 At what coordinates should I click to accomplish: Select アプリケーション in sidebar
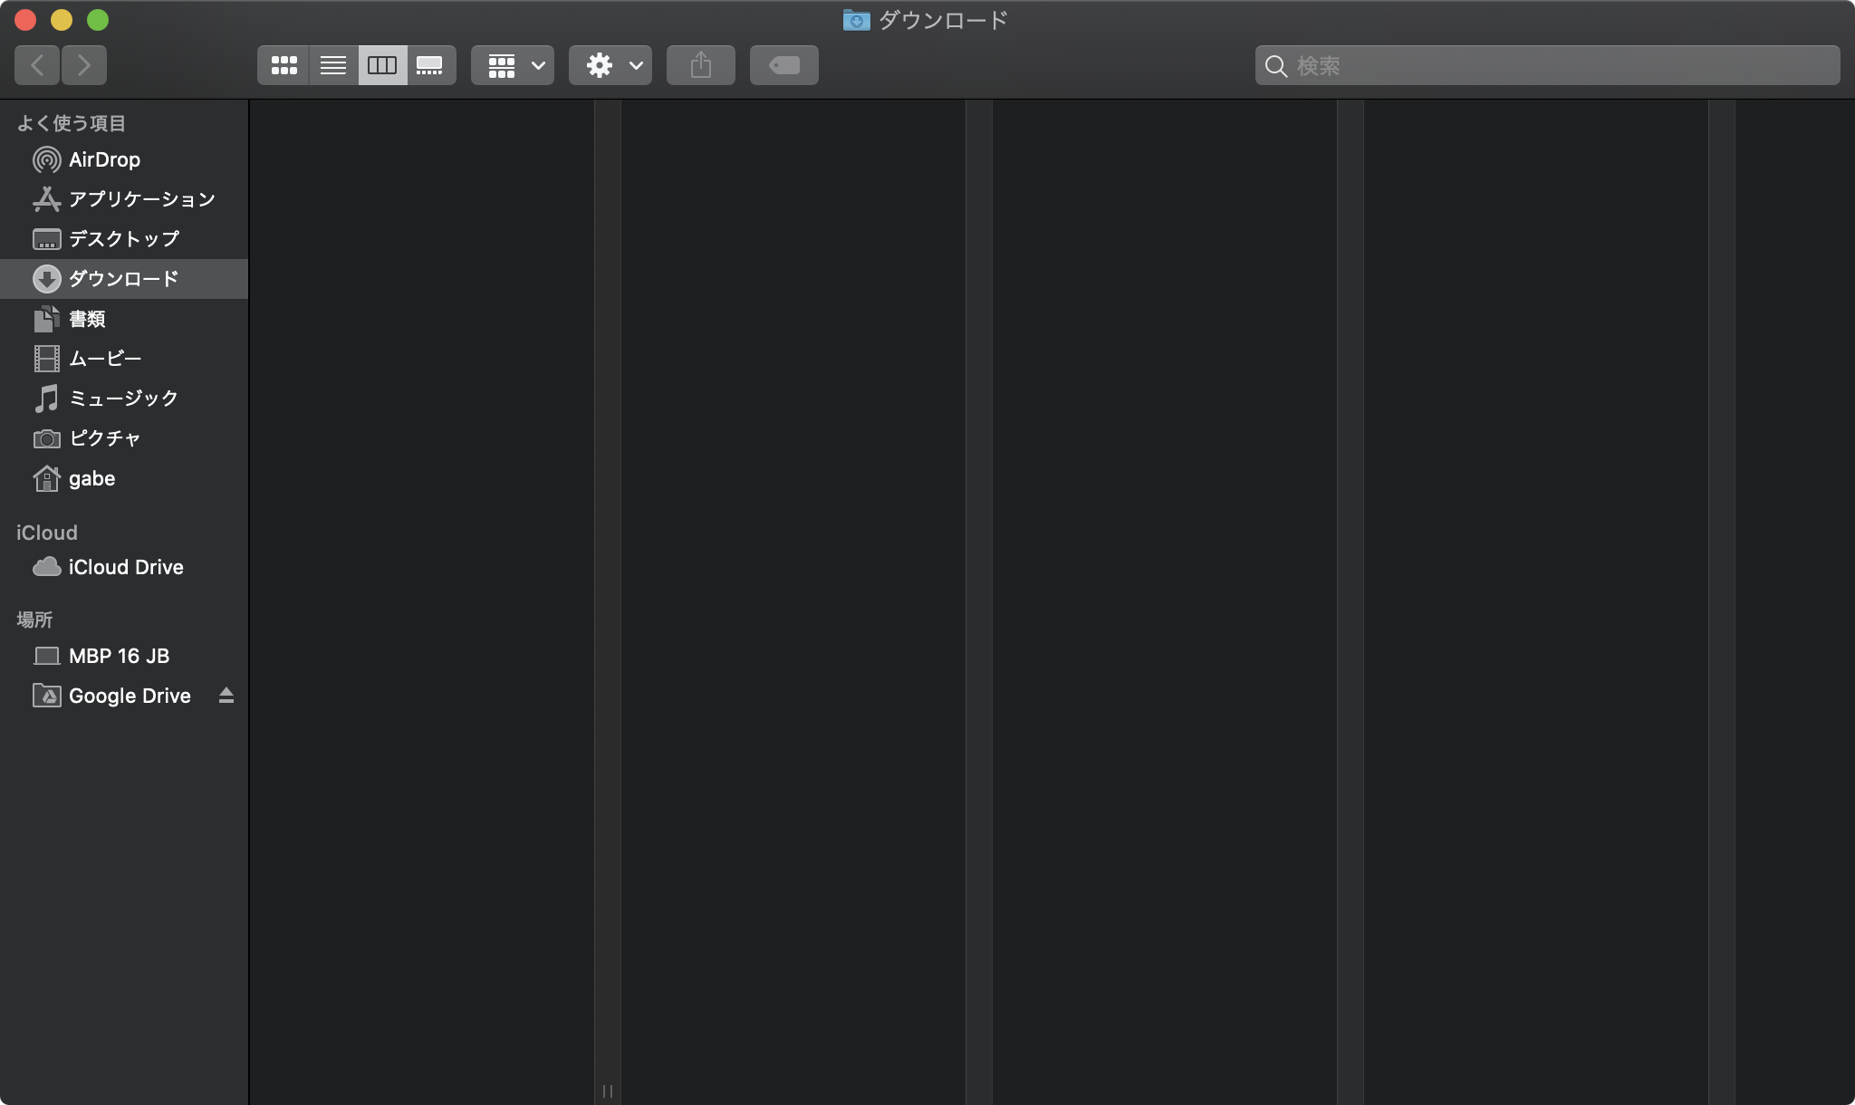[143, 197]
